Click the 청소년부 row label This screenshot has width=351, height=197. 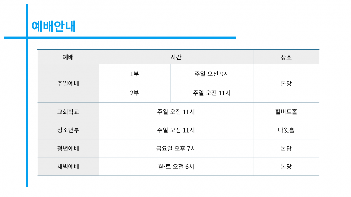(68, 130)
